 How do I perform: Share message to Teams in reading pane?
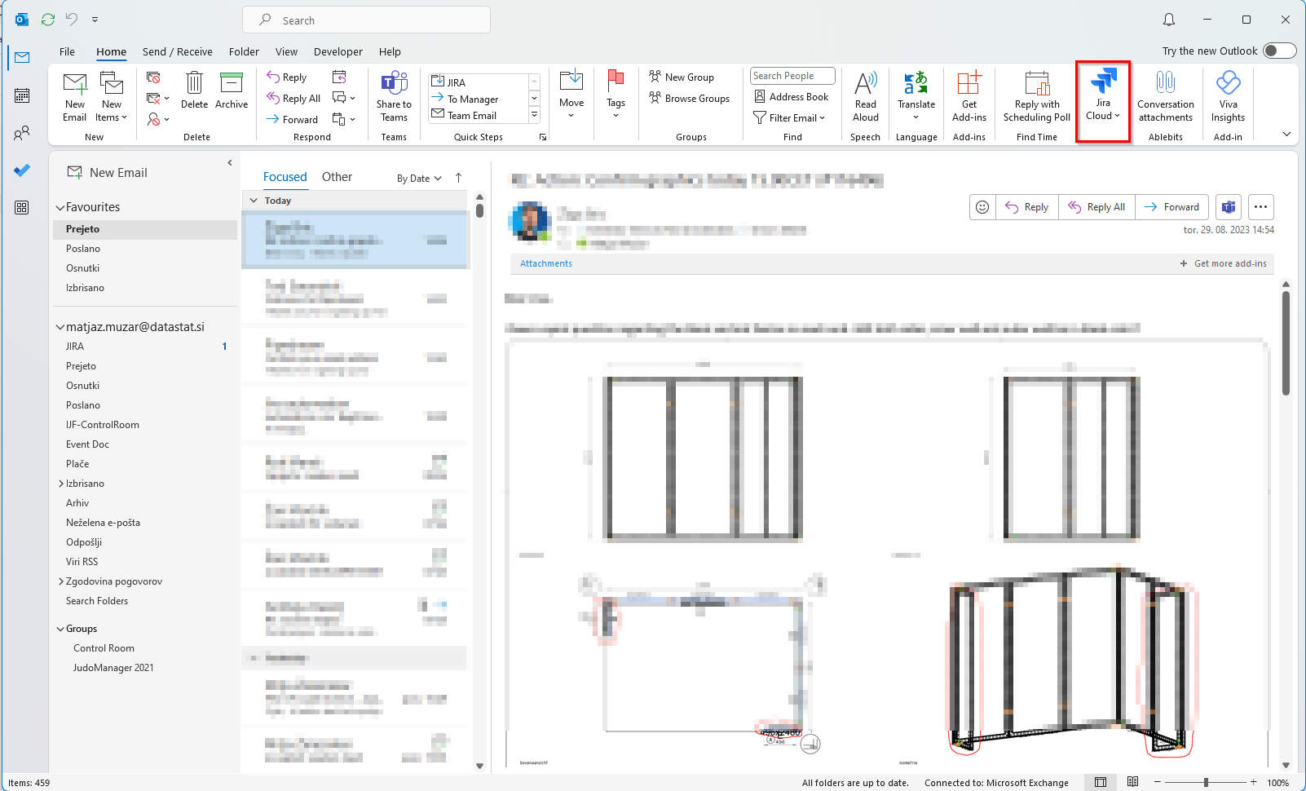tap(1229, 207)
